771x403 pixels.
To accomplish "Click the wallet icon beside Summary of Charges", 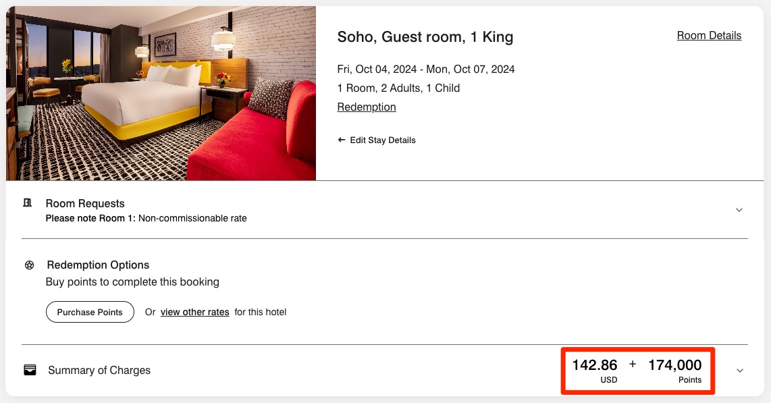I will pyautogui.click(x=30, y=369).
